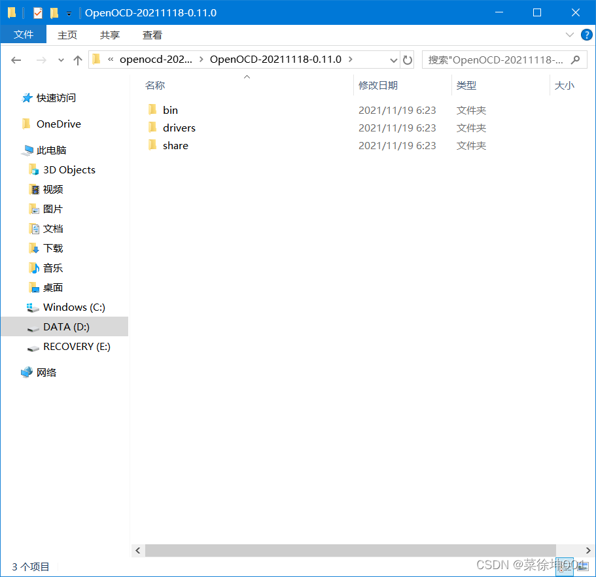
Task: Switch to the 查看 ribbon tab
Action: pyautogui.click(x=152, y=35)
